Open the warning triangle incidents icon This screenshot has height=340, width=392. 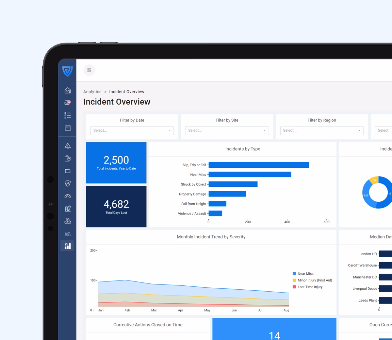pos(68,146)
